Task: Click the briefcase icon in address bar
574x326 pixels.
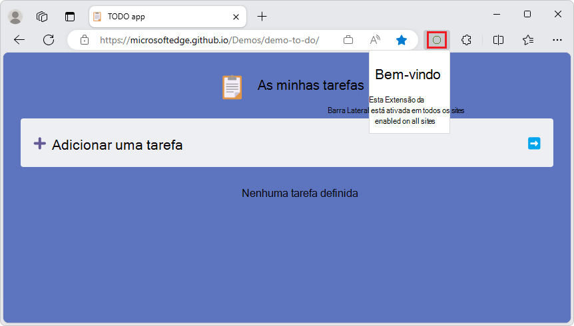Action: [x=348, y=40]
